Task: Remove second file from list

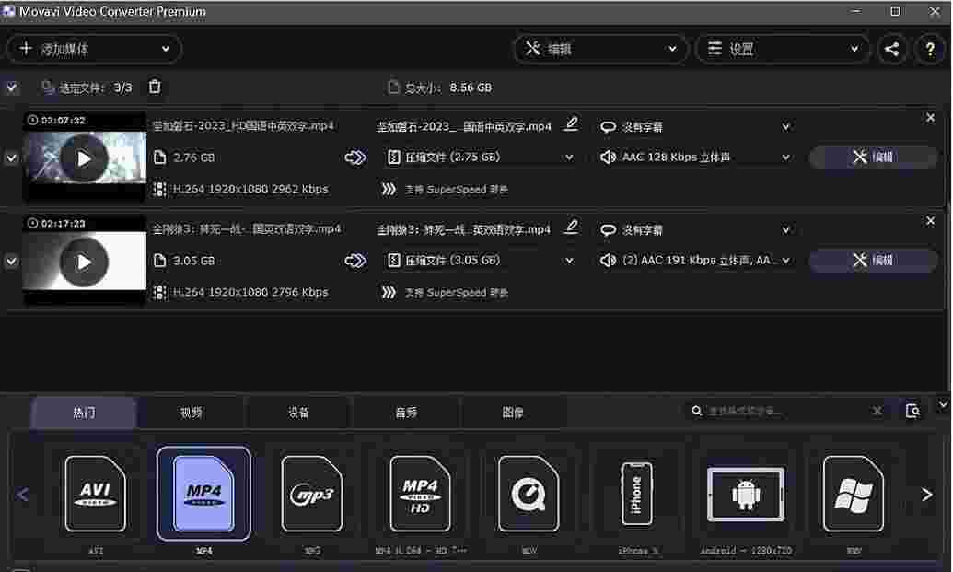Action: coord(930,221)
